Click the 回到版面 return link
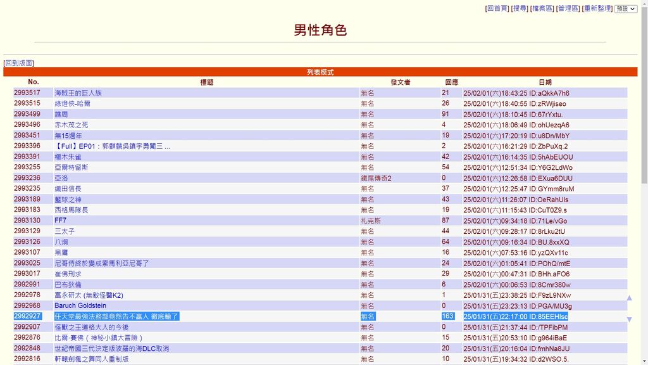The image size is (648, 365). tap(18, 63)
